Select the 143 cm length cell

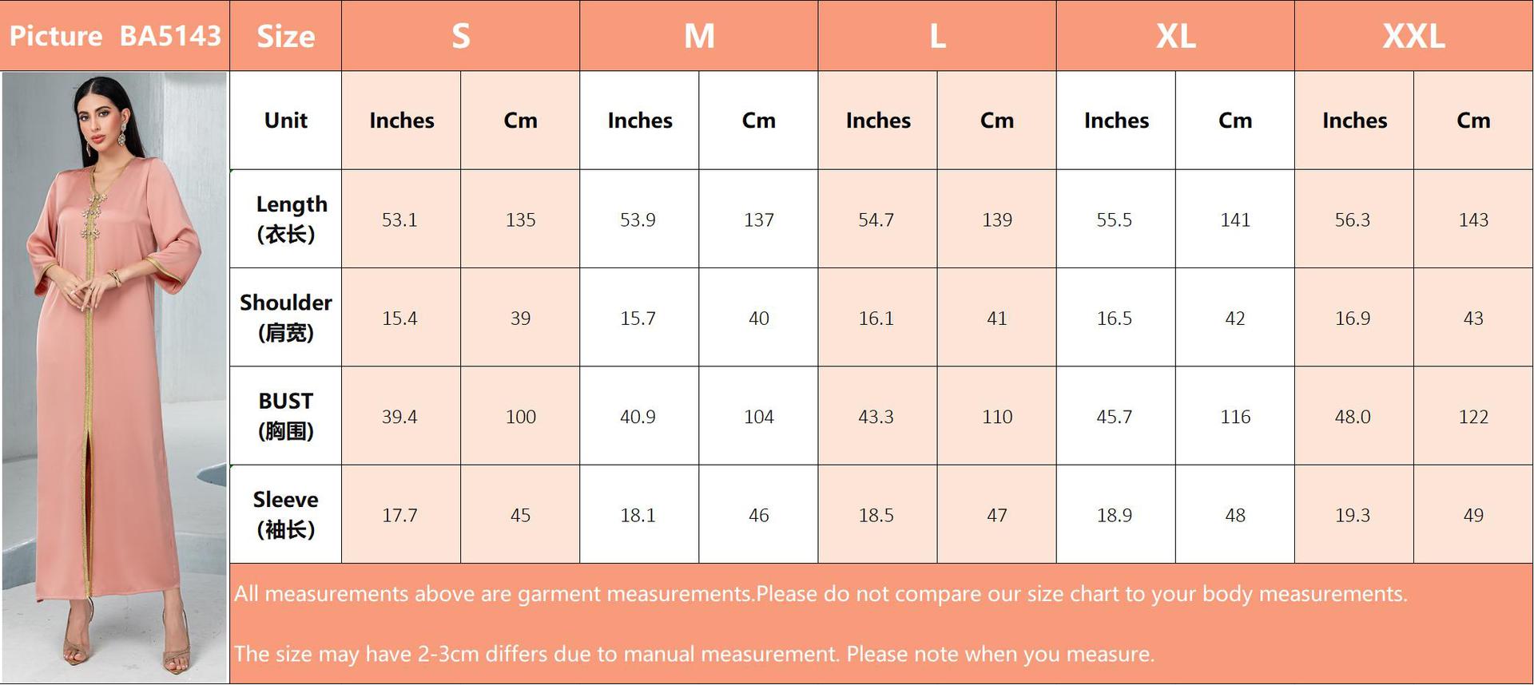pos(1472,220)
